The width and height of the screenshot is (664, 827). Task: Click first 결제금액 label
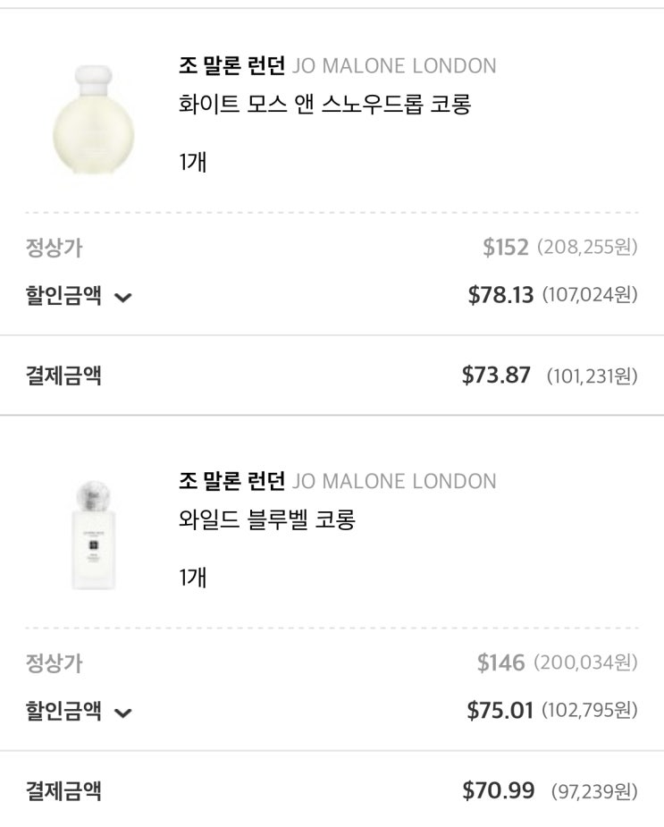click(x=63, y=375)
